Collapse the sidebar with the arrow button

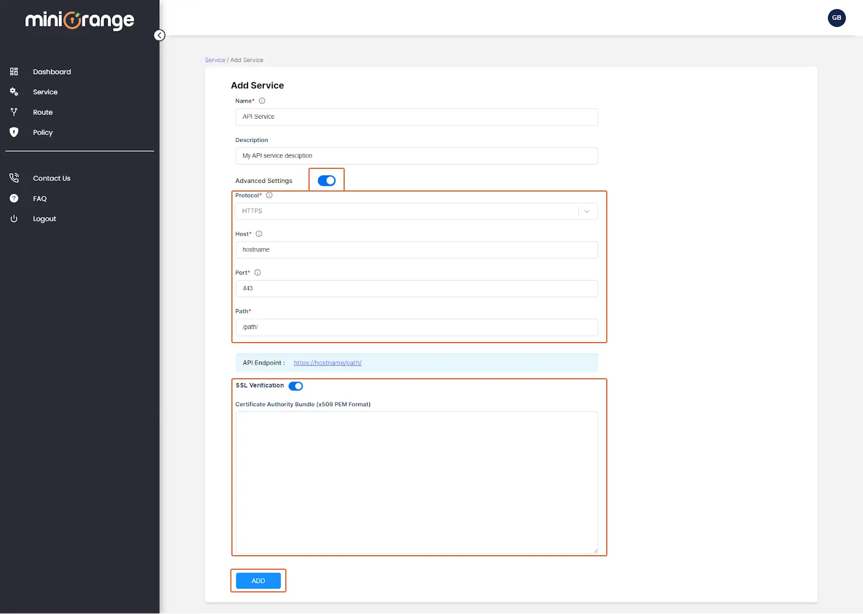pyautogui.click(x=160, y=36)
